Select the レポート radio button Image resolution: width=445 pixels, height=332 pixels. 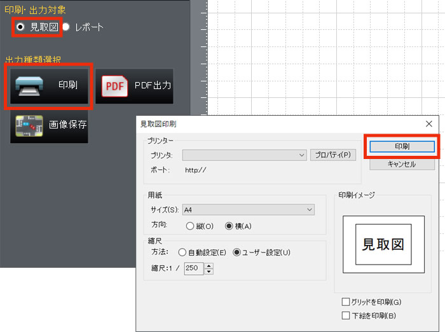point(66,27)
